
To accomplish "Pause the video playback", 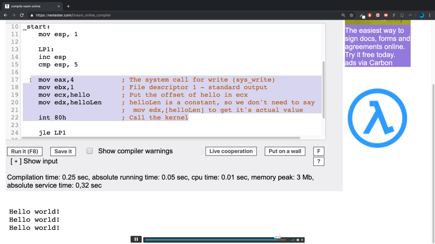I will pos(136,239).
